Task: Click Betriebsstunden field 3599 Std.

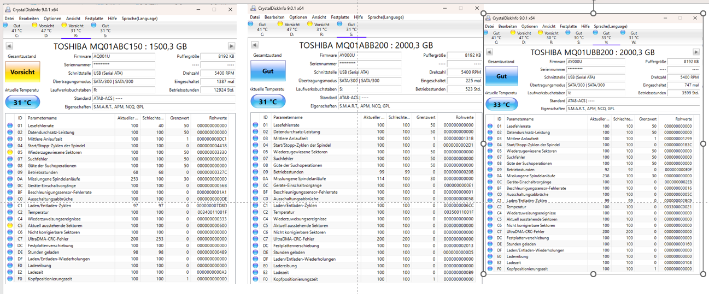Action: (x=683, y=93)
